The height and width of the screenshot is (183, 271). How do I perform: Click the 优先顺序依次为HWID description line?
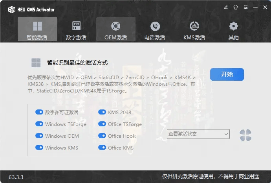(x=112, y=78)
